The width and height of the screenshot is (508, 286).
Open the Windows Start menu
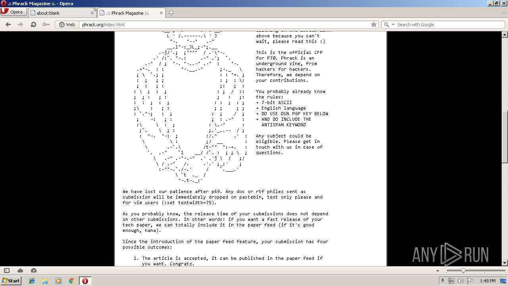[x=11, y=280]
